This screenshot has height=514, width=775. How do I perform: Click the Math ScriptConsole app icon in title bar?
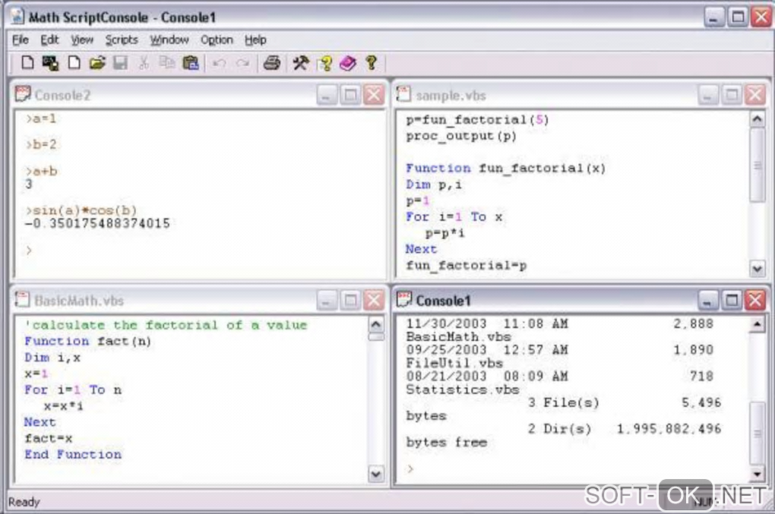[17, 17]
